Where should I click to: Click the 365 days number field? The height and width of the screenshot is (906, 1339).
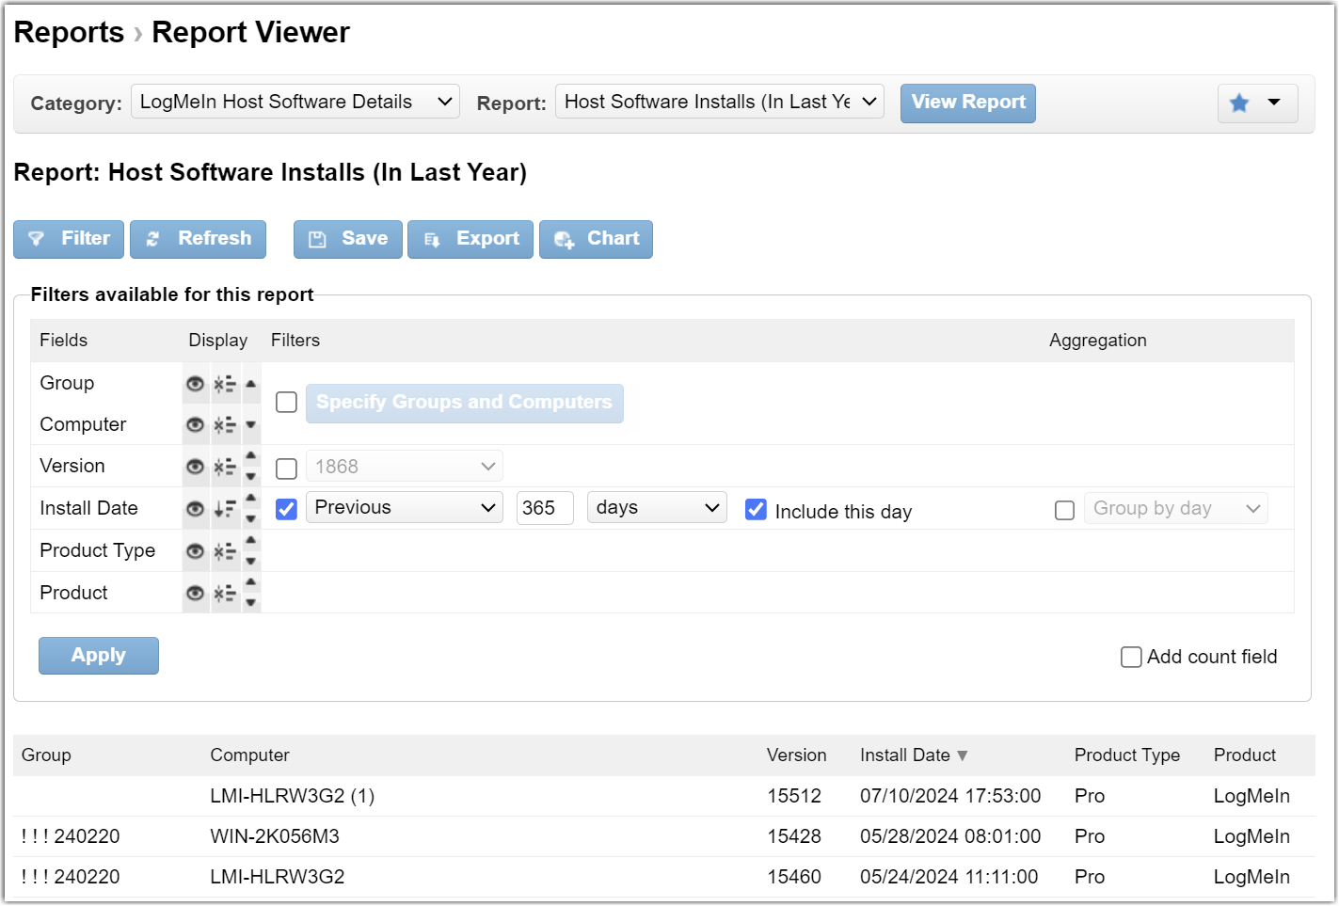545,508
